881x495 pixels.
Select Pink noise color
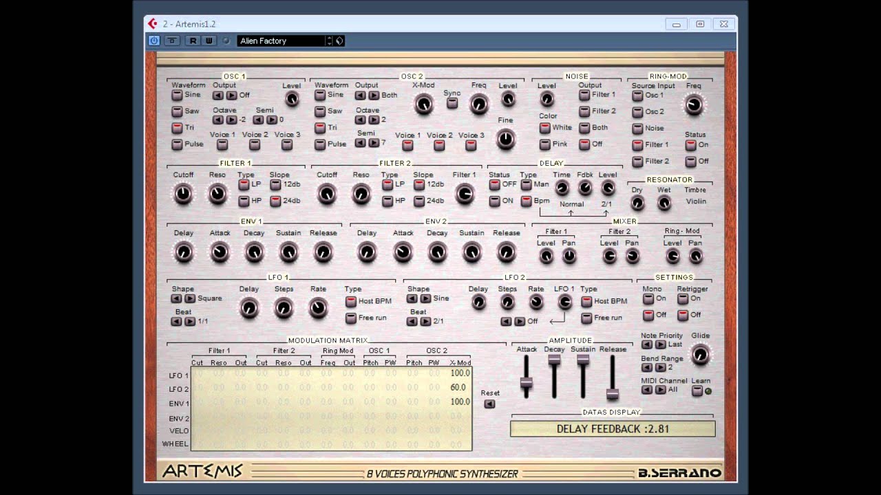(545, 144)
